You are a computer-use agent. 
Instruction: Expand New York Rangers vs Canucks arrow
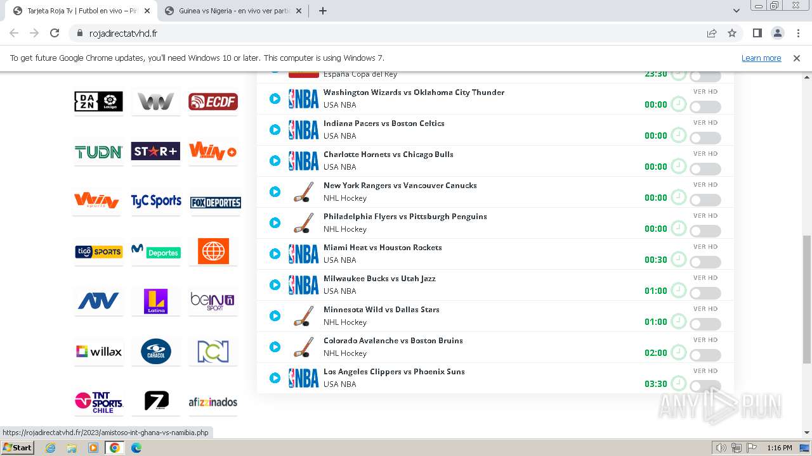click(275, 192)
